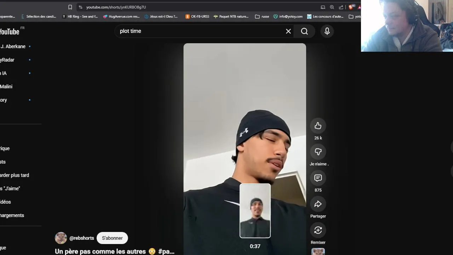Start voice search with microphone icon
453x255 pixels.
tap(327, 31)
